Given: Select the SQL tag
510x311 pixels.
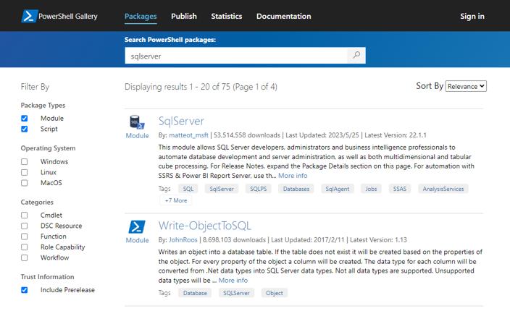Looking at the screenshot, I should click(188, 189).
